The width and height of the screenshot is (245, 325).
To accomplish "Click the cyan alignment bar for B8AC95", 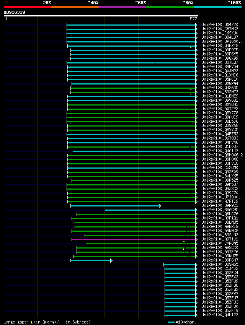I will click(150, 210).
